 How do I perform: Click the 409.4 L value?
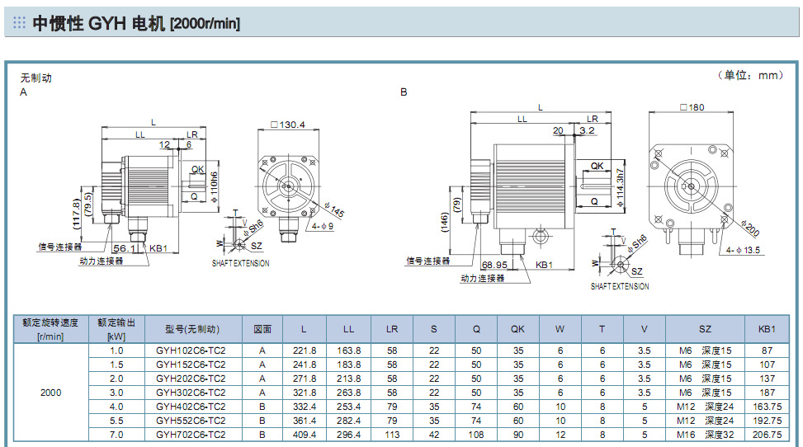click(x=305, y=435)
